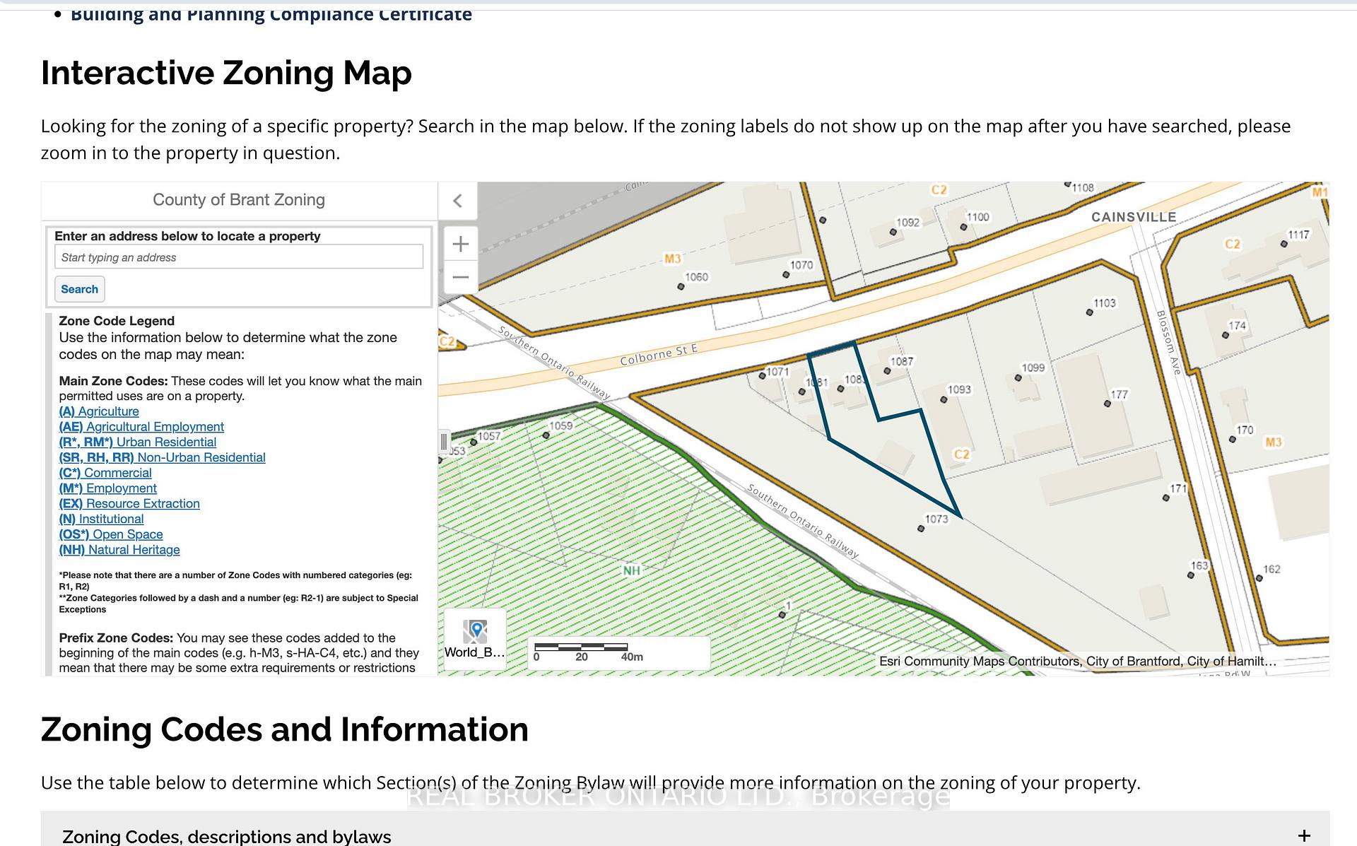Select property marker 1073 on map

(x=921, y=529)
